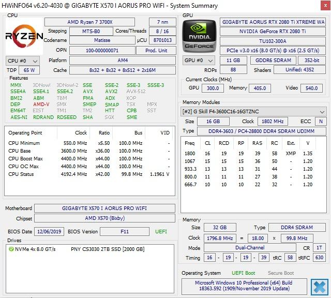Click the 65 W TDP field
Image resolution: width=331 pixels, height=298 pixels.
pyautogui.click(x=29, y=70)
